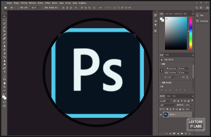Select the Clone Stamp tool
The height and width of the screenshot is (137, 211).
[x=5, y=46]
